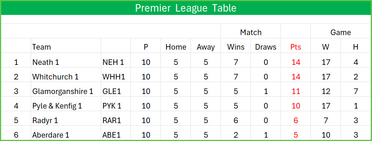Select Glamorganshire's 11 points cell
This screenshot has width=372, height=141.
(x=295, y=91)
